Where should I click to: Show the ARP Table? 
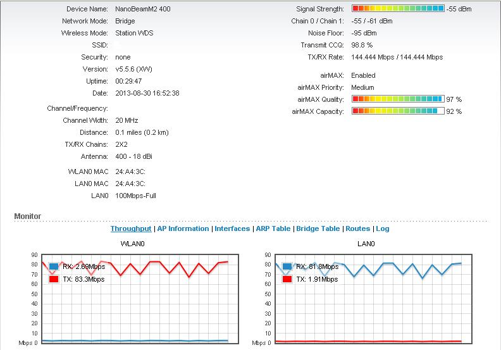(x=273, y=228)
